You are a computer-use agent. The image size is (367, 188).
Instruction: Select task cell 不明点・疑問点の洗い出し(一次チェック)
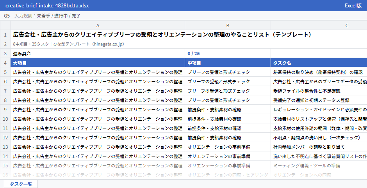click(319, 137)
